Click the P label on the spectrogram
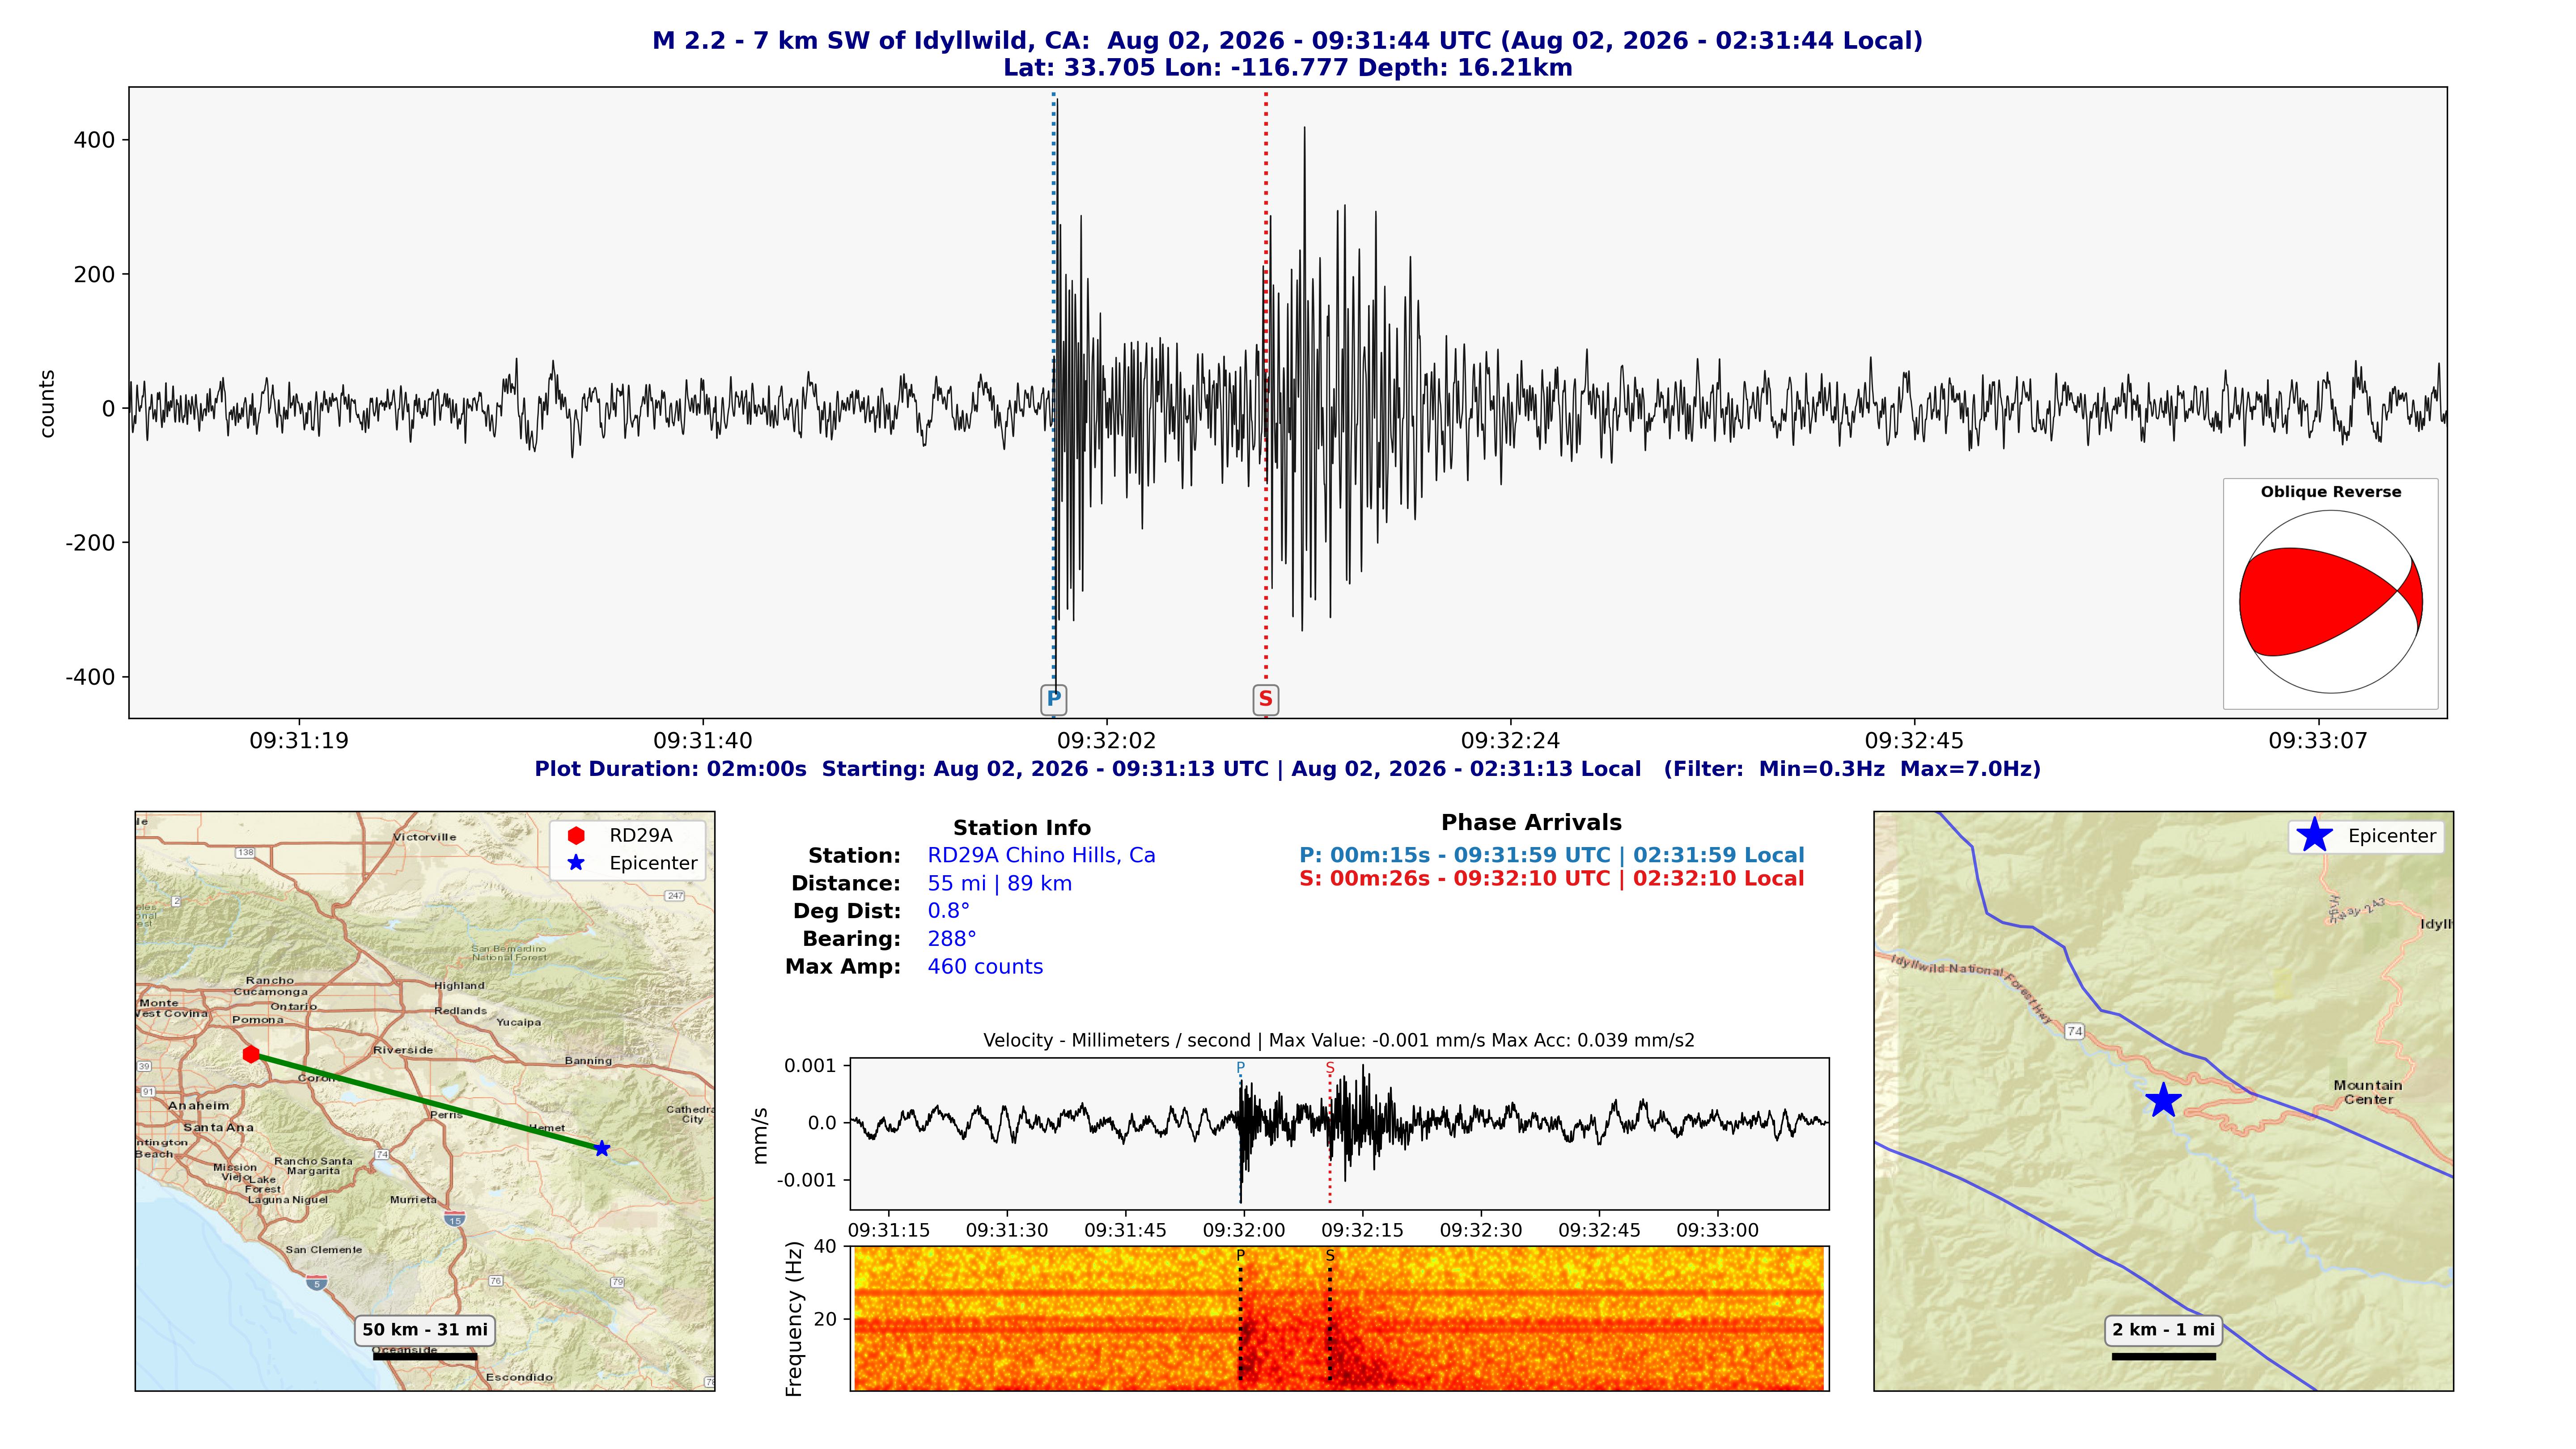 pyautogui.click(x=1240, y=1255)
